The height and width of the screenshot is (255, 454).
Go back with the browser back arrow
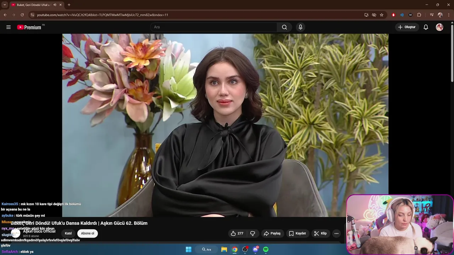(5, 15)
